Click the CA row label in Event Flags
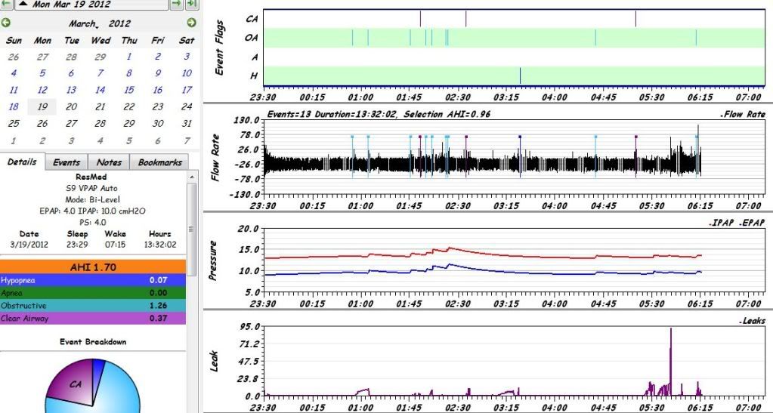Image resolution: width=773 pixels, height=413 pixels. pos(252,19)
